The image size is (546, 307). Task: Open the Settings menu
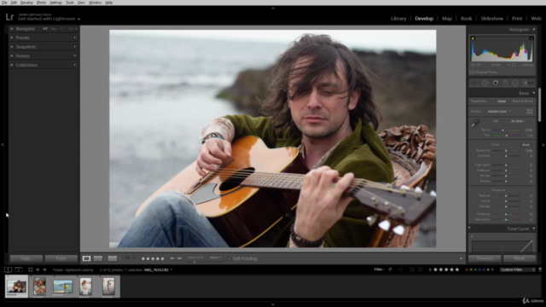tap(55, 3)
